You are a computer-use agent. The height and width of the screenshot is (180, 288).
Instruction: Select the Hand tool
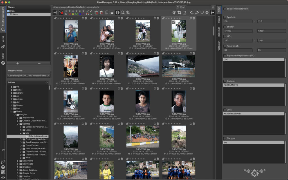[x=174, y=12]
